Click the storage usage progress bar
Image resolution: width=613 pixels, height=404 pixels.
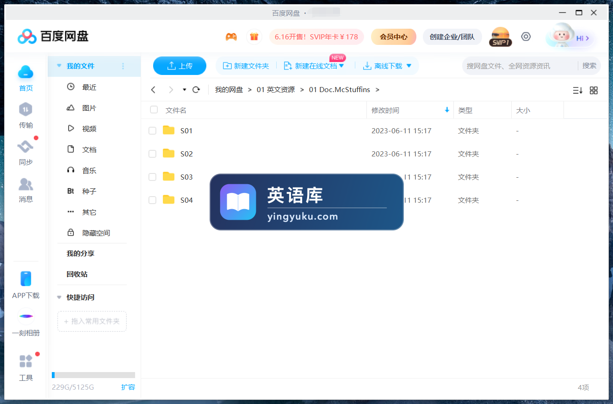[x=93, y=375]
